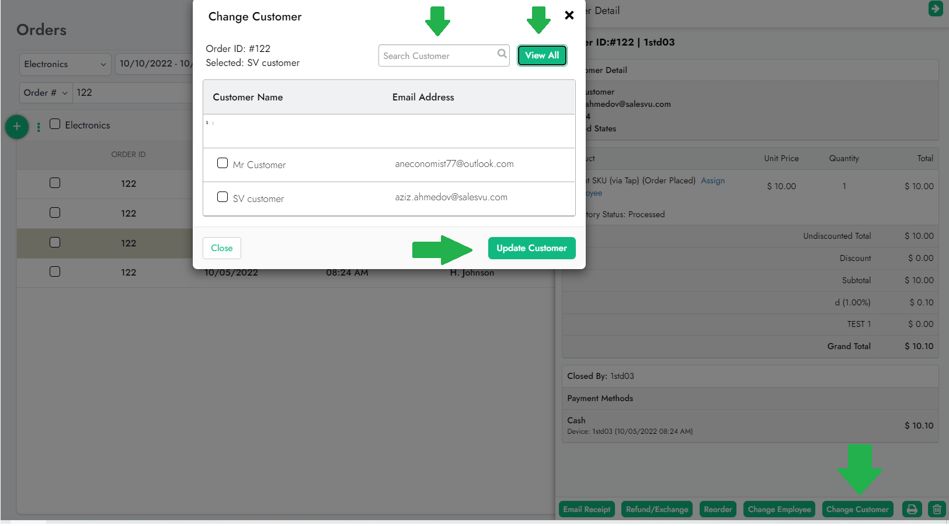The image size is (949, 526).
Task: Click the Email Receipt button
Action: pos(586,509)
